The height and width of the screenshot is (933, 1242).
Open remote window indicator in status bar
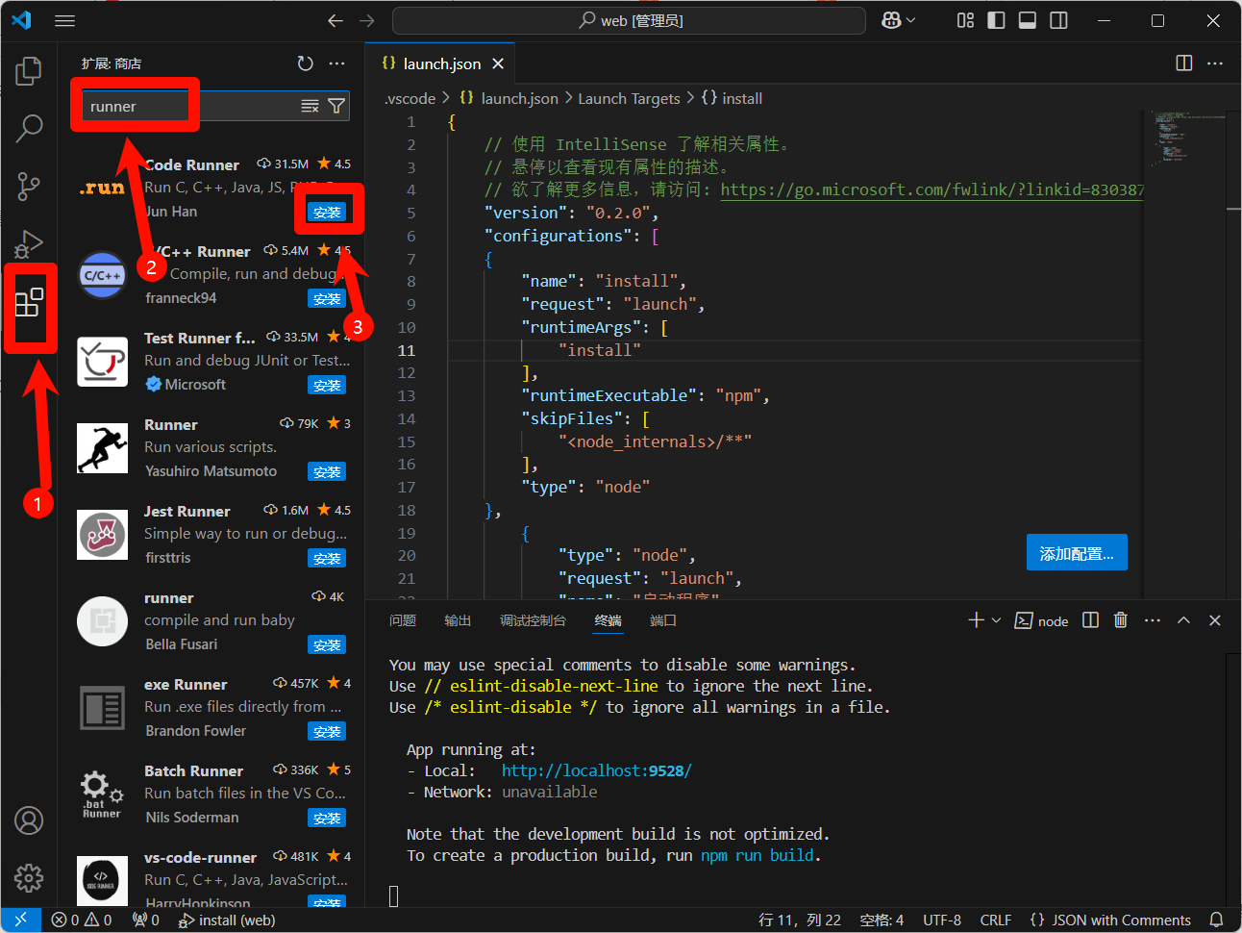point(20,920)
